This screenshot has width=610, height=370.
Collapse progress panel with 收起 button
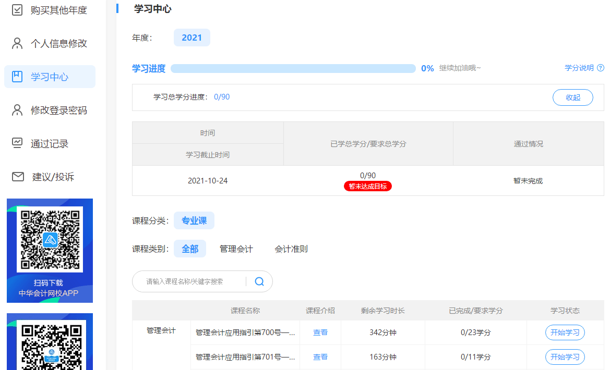(572, 97)
